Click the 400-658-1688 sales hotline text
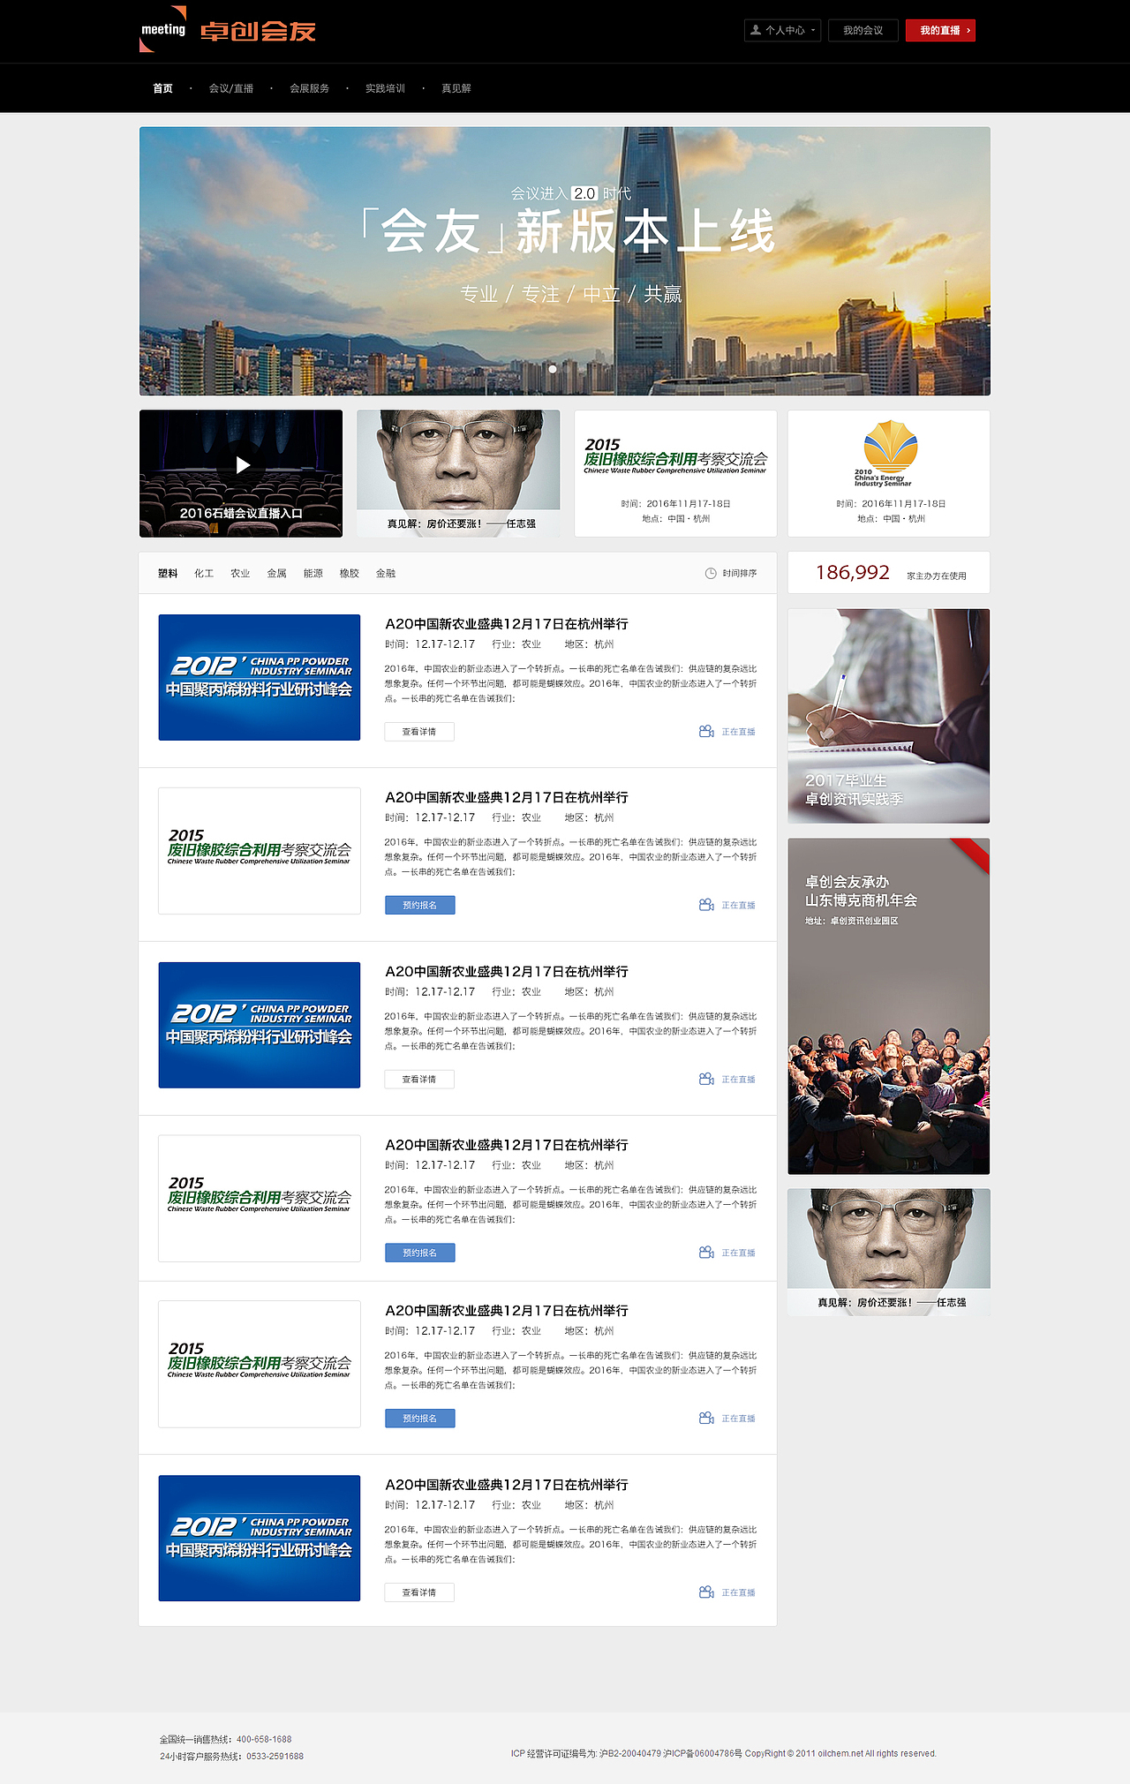Viewport: 1130px width, 1784px height. pos(264,1739)
